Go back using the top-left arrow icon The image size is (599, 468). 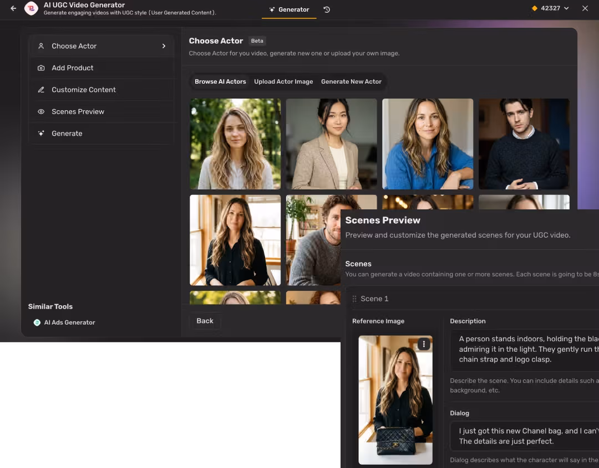click(13, 8)
